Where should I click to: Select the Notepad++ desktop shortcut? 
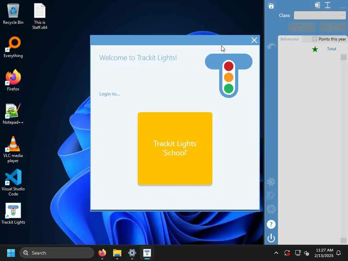click(13, 114)
